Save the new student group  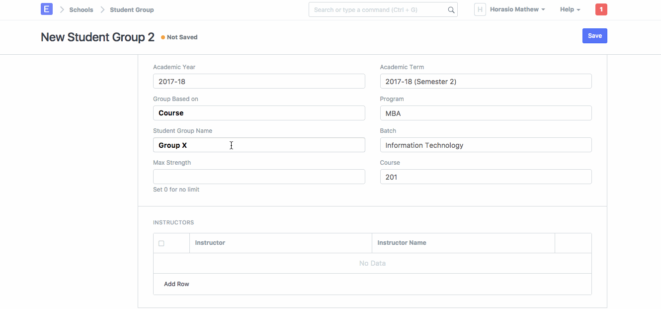pos(594,36)
